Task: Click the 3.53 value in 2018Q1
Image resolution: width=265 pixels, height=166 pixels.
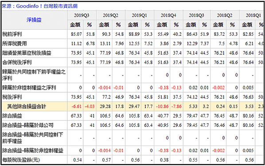Action: click(249, 106)
